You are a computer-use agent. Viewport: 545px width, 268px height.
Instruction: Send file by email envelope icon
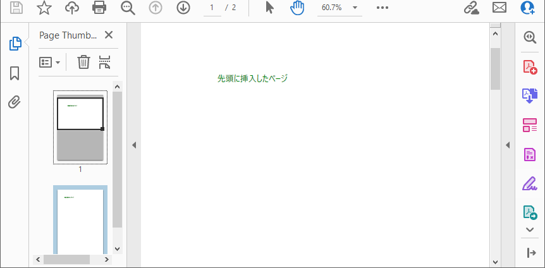click(x=499, y=8)
